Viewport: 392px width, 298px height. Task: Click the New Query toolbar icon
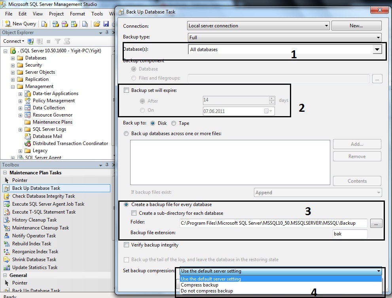coord(8,24)
